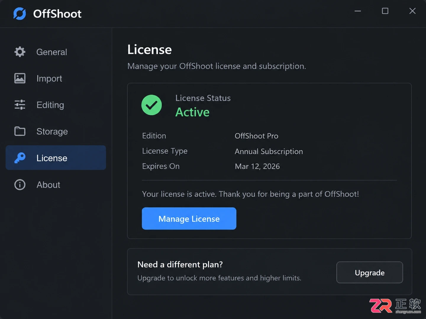
Task: Click the 'OffShoot Pro' edition value
Action: (x=256, y=136)
